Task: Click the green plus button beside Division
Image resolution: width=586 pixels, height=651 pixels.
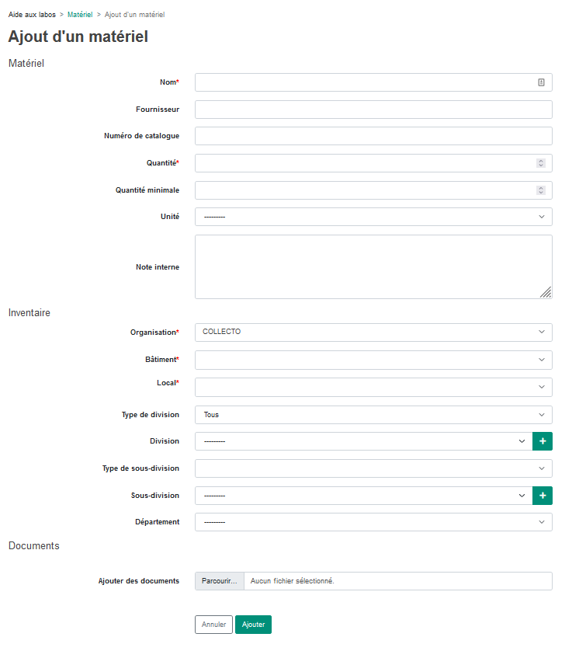Action: point(542,441)
